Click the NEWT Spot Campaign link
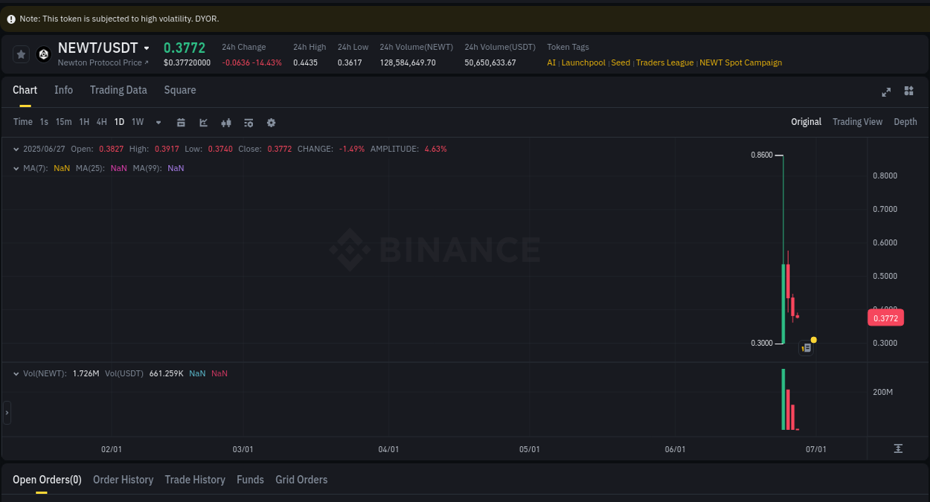Viewport: 930px width, 502px height. click(741, 62)
